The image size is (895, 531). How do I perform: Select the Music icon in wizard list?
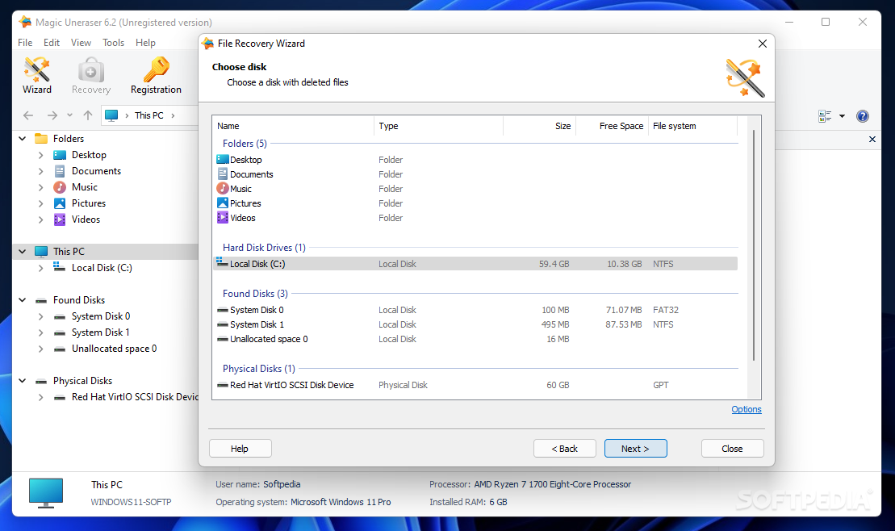(x=223, y=188)
